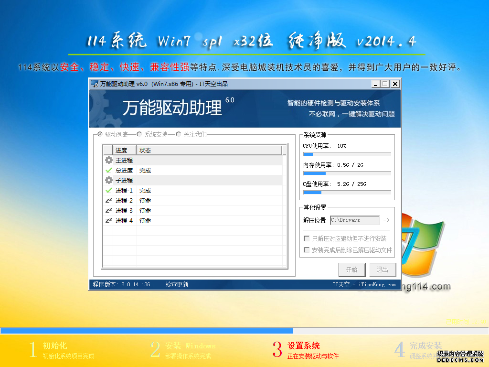Click the 内存使用率 progress bar
The image size is (489, 367).
pos(347,173)
